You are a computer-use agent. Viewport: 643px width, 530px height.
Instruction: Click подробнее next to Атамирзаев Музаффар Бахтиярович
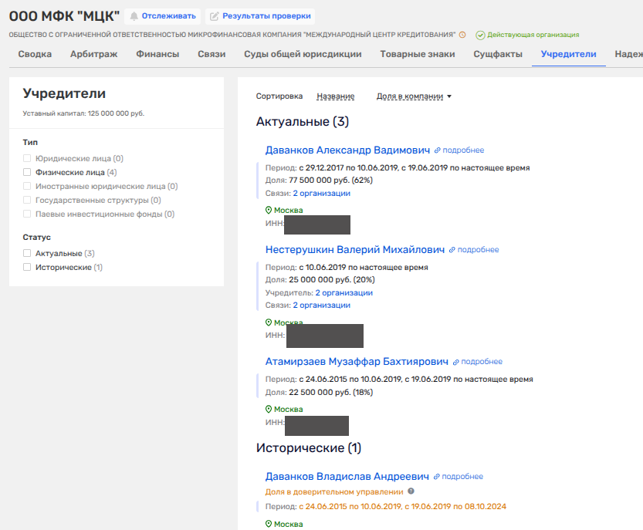point(482,362)
